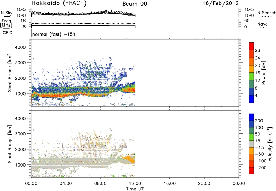The width and height of the screenshot is (276, 191).
Task: Click the Power colorbar segment between 16 and 20
Action: click(252, 69)
